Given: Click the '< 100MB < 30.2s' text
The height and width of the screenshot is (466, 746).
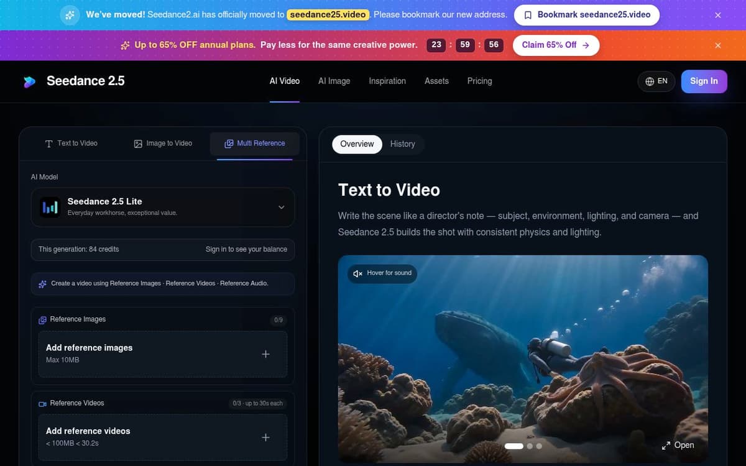Looking at the screenshot, I should 72,444.
